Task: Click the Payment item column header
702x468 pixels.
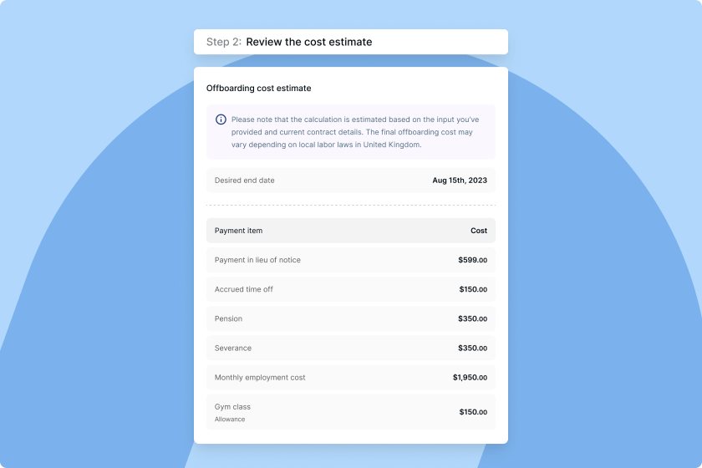Action: [238, 231]
